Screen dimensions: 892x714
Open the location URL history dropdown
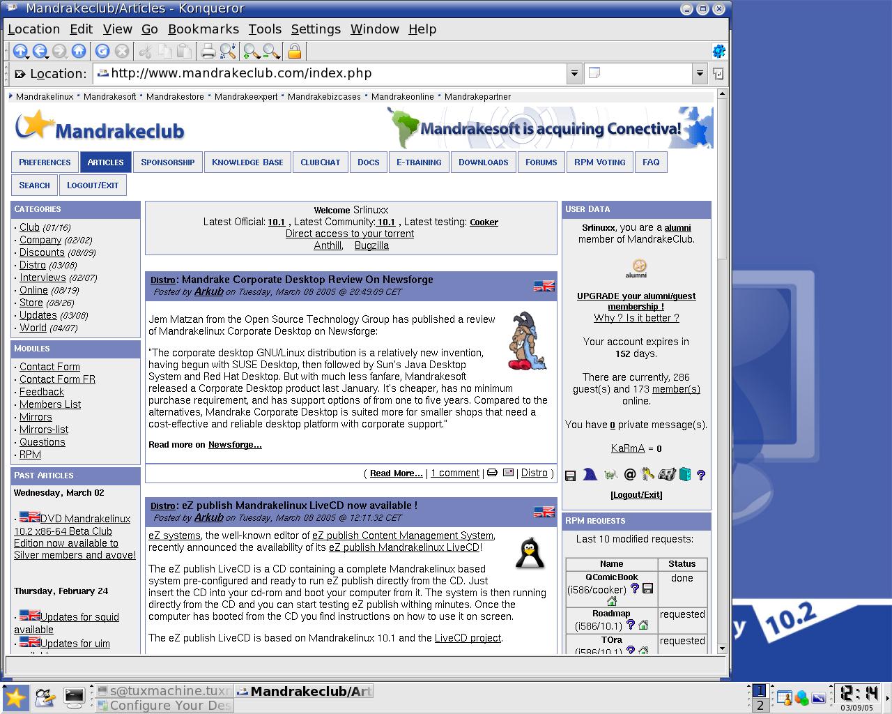tap(574, 74)
